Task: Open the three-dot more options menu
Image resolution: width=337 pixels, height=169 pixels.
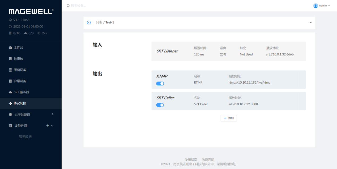Action: pos(310,22)
